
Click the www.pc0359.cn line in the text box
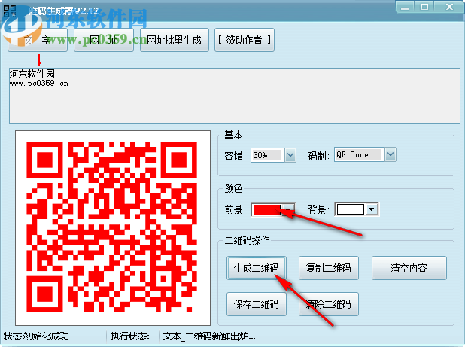(x=39, y=84)
